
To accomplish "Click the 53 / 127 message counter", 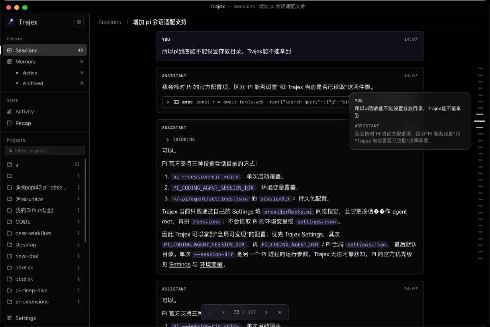I will pyautogui.click(x=244, y=312).
